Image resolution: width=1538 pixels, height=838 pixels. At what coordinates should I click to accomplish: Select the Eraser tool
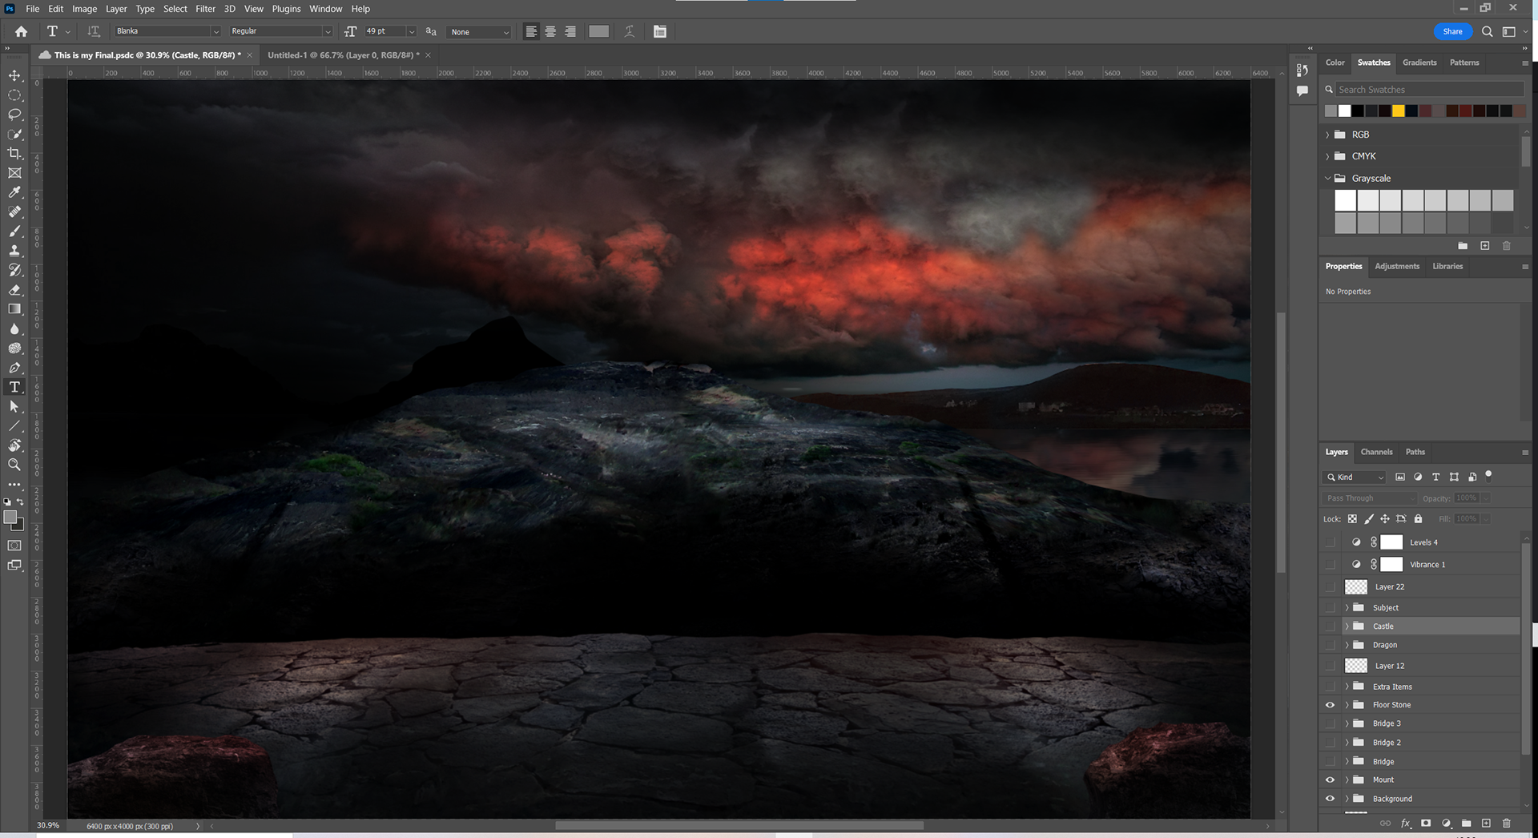[14, 289]
